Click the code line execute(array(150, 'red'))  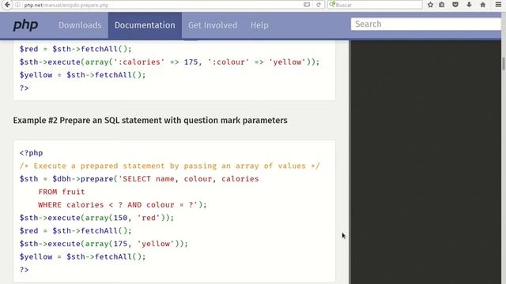pyautogui.click(x=96, y=218)
